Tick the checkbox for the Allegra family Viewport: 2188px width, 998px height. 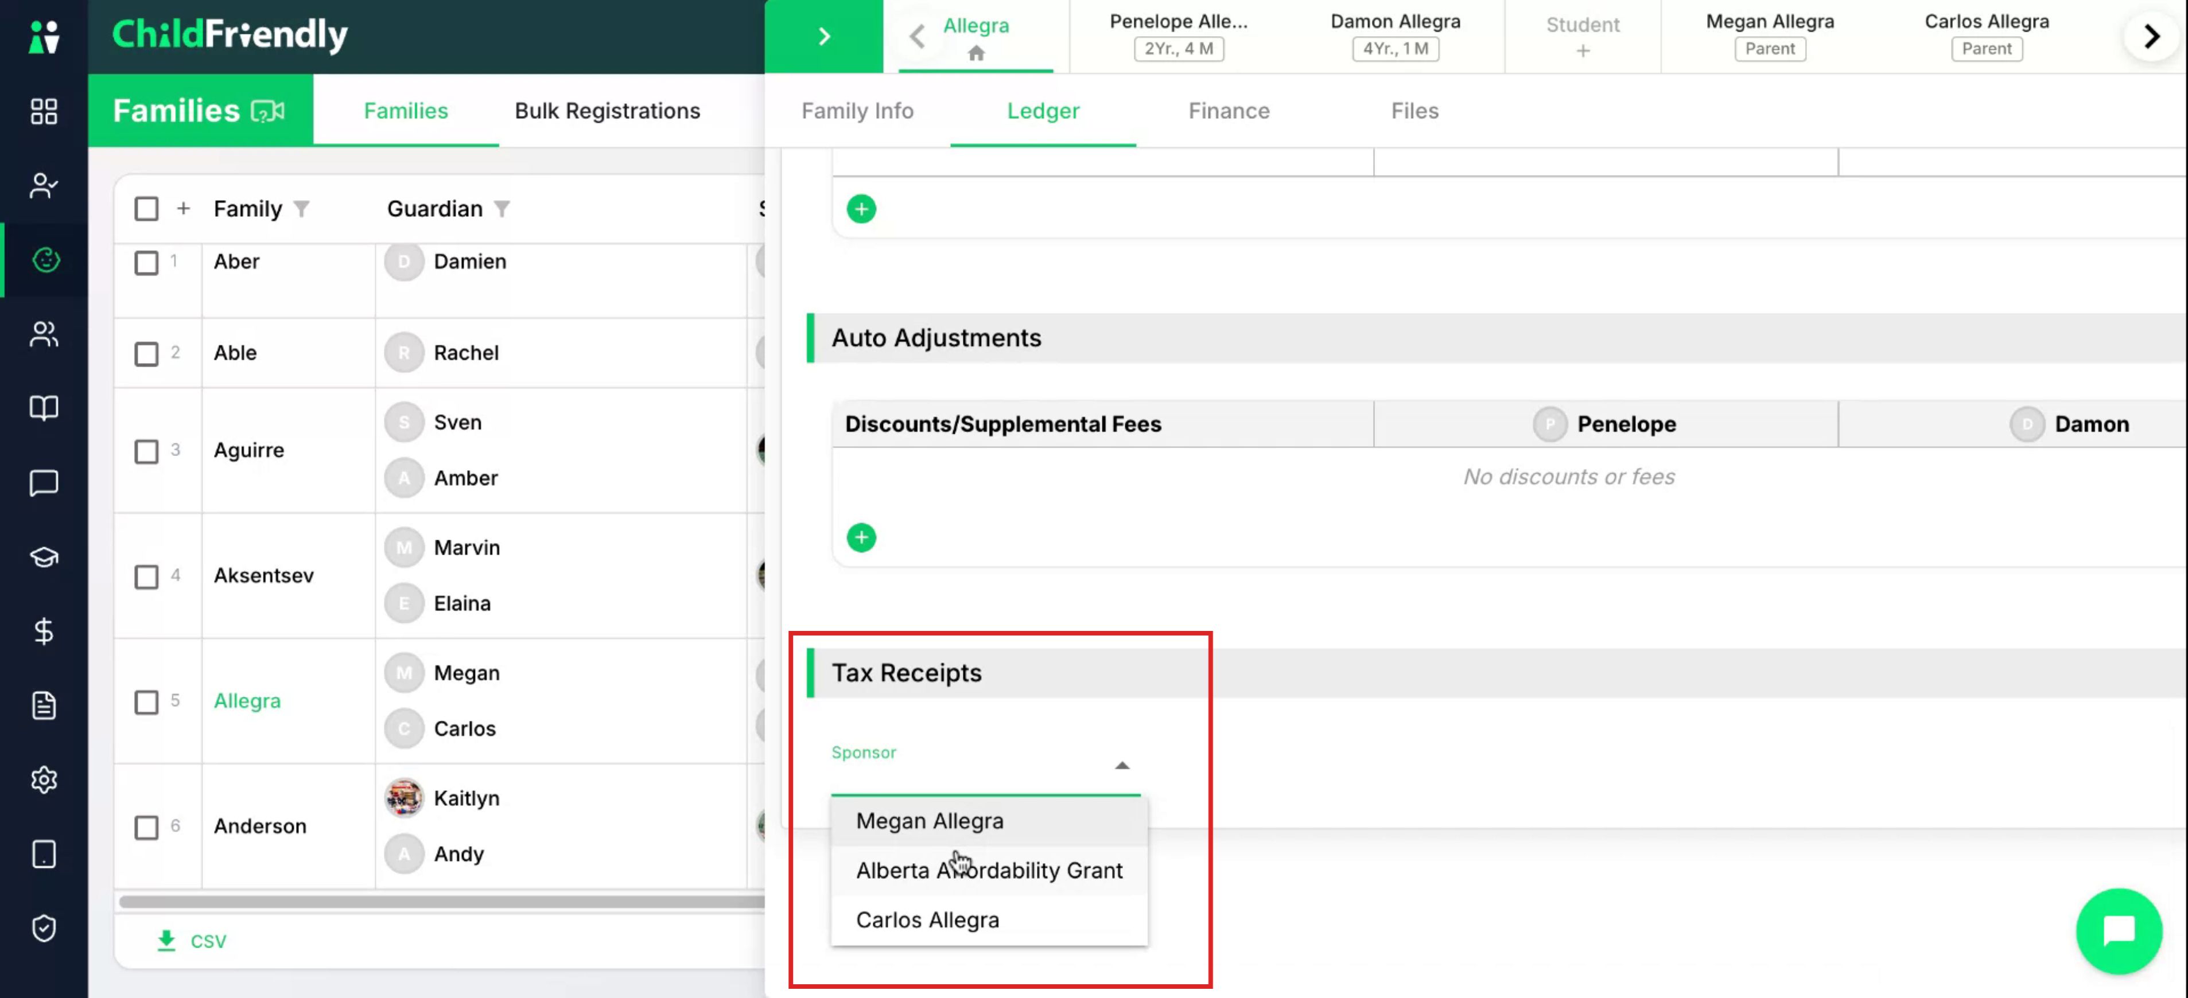click(x=146, y=702)
